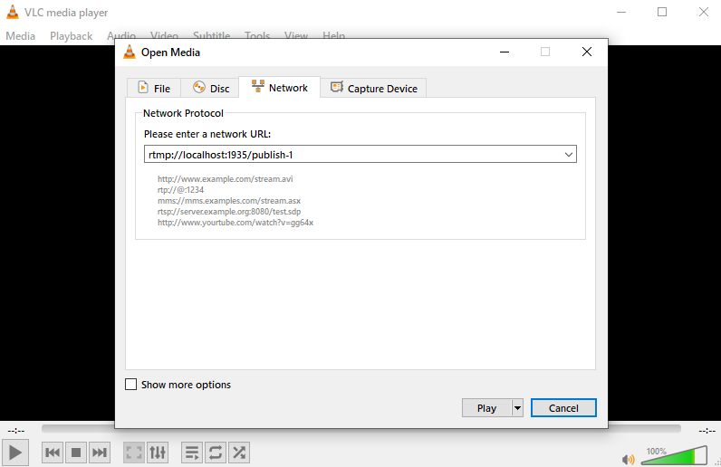Viewport: 721px width, 467px height.
Task: Click the playback seek bar
Action: point(361,428)
